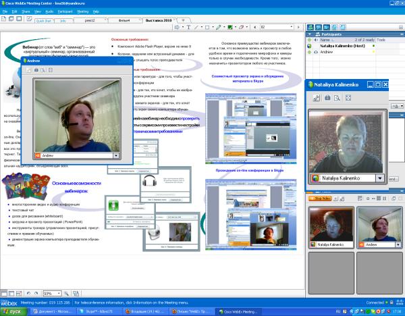Click the Windows пуск Start button

pos(13,311)
